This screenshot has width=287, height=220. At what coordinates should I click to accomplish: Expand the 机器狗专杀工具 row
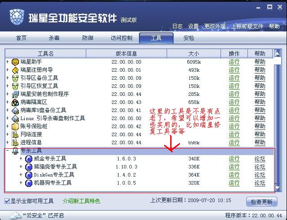click(21, 182)
